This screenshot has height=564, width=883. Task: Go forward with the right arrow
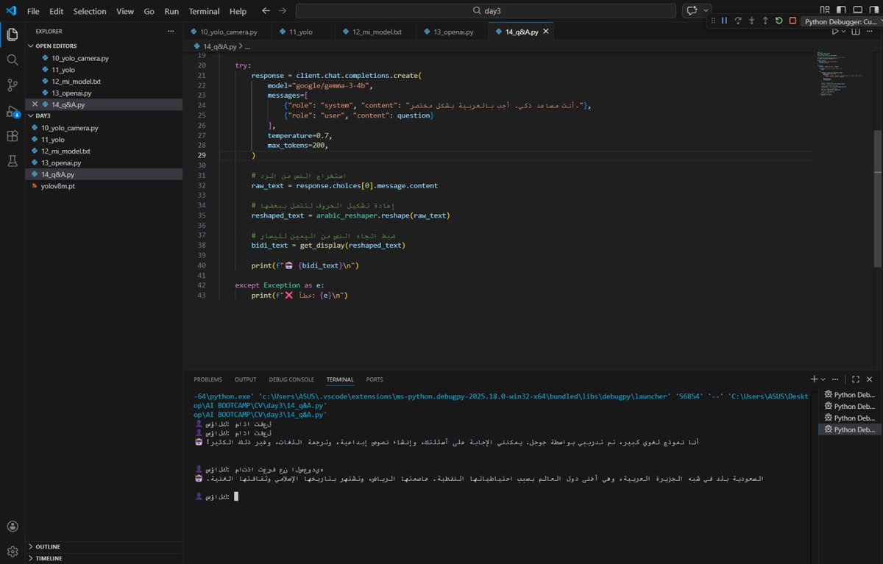tap(282, 11)
